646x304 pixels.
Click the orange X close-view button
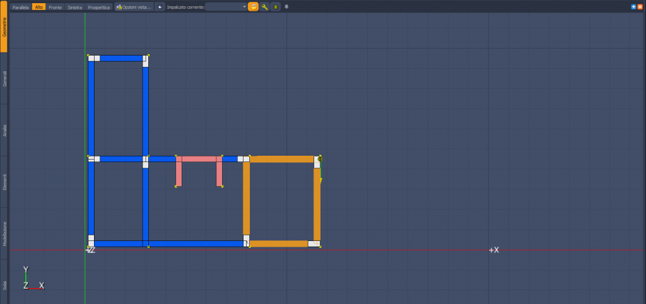(640, 6)
